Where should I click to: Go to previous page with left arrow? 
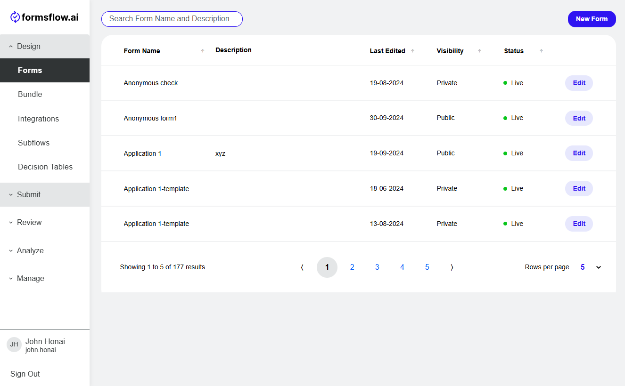302,267
